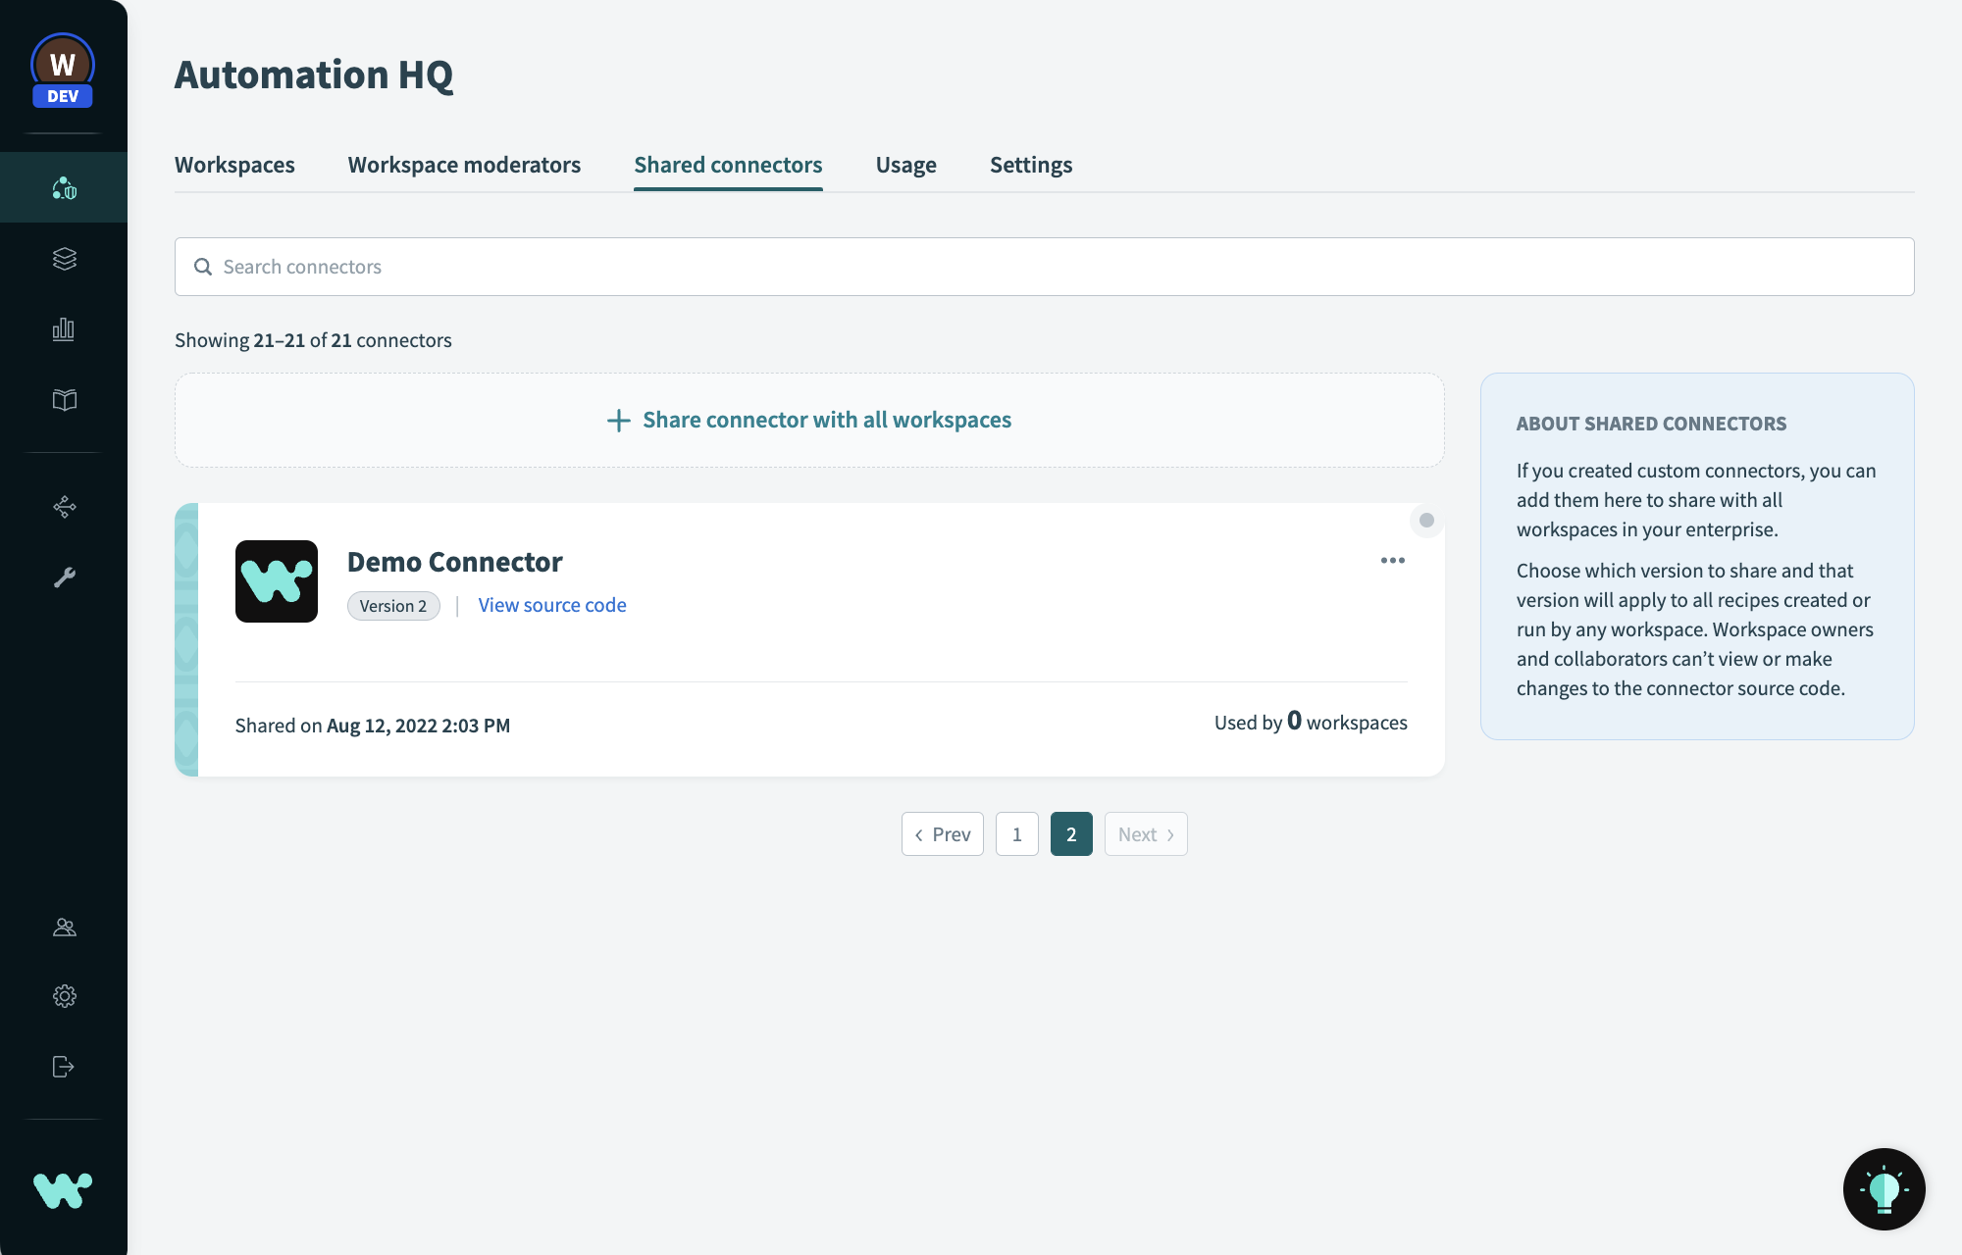Click the sign out door icon
Screen dimensions: 1962x1255
64,1067
